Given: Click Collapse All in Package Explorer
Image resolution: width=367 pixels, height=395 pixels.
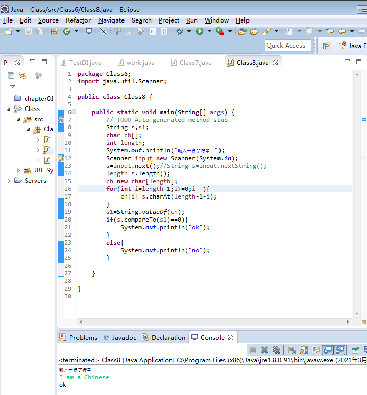Looking at the screenshot, I should point(11,75).
